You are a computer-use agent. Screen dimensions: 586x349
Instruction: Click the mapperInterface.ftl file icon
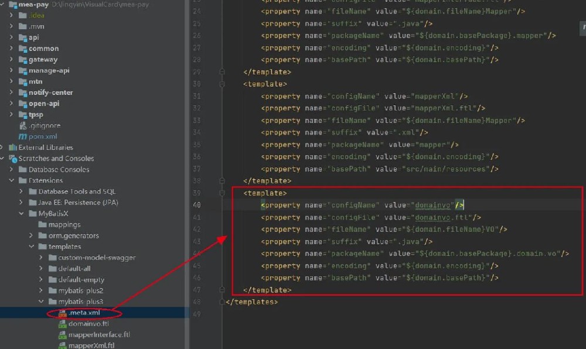coord(63,335)
